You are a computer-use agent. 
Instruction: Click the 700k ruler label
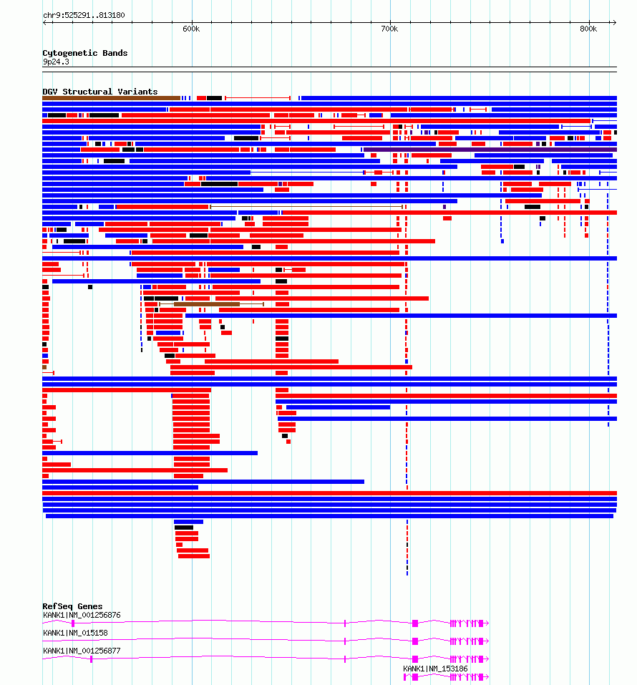click(x=389, y=29)
